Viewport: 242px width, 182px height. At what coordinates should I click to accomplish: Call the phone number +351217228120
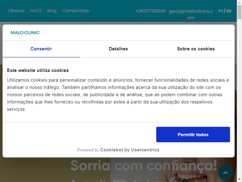[x=150, y=11]
